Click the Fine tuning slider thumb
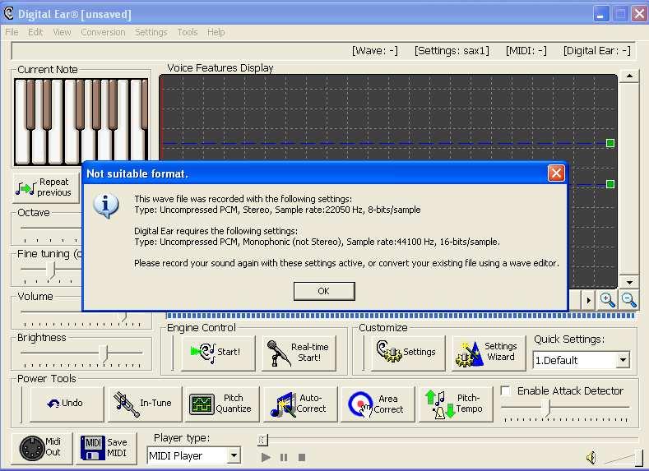The image size is (649, 471). [50, 270]
